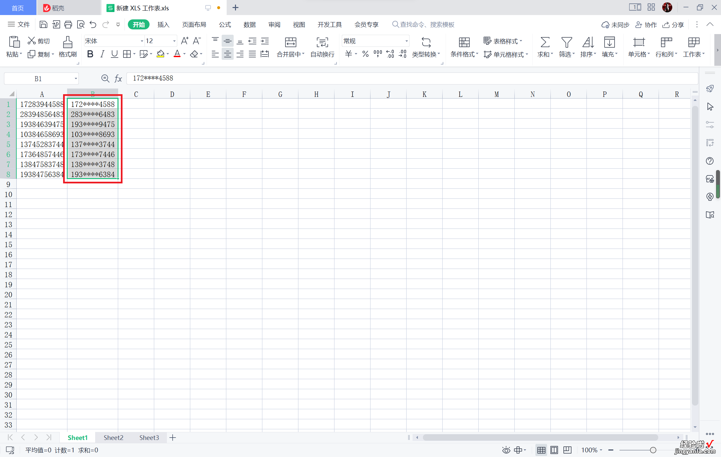Click the Print icon
Screen dimensions: 721x457
coord(68,24)
